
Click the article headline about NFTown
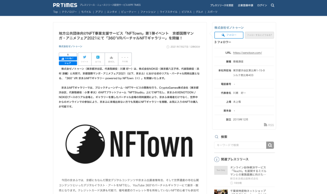point(126,36)
